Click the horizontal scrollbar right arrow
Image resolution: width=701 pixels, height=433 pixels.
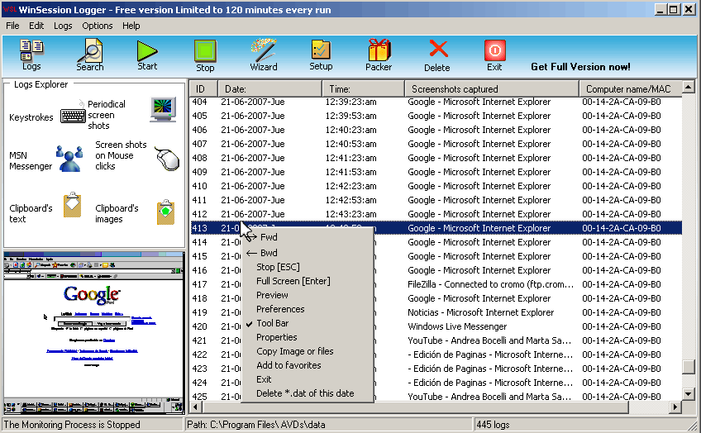click(675, 407)
